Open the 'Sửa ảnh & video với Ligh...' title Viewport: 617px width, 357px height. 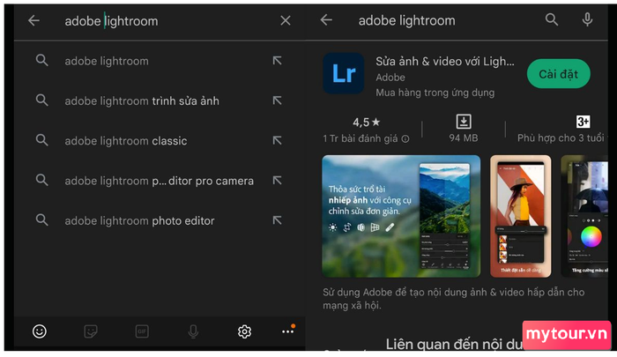(x=444, y=62)
